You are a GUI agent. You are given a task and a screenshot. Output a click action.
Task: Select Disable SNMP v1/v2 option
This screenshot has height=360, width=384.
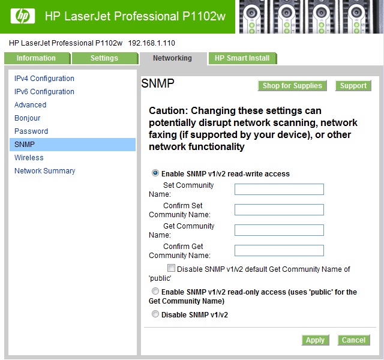tap(155, 314)
